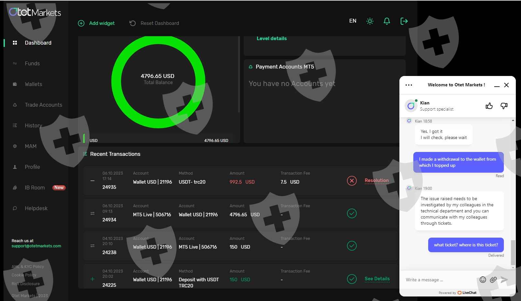The width and height of the screenshot is (521, 301).
Task: Open the EN language selector
Action: click(x=353, y=21)
